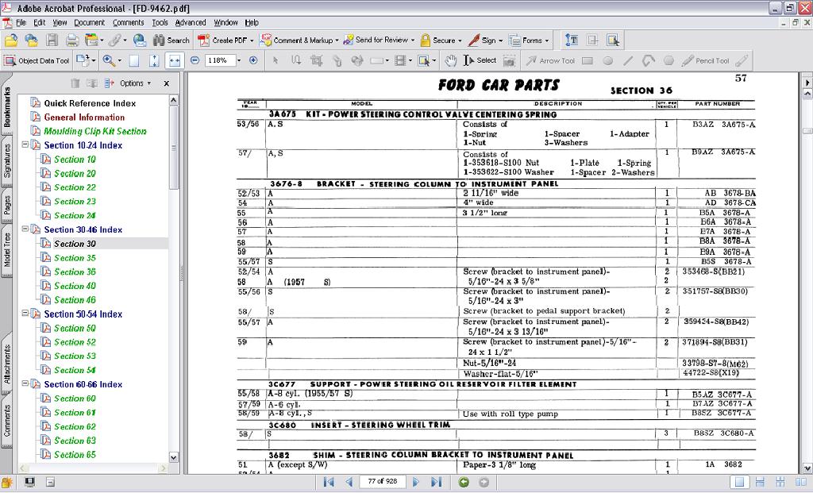Go to the first page
The height and width of the screenshot is (493, 813).
click(329, 482)
